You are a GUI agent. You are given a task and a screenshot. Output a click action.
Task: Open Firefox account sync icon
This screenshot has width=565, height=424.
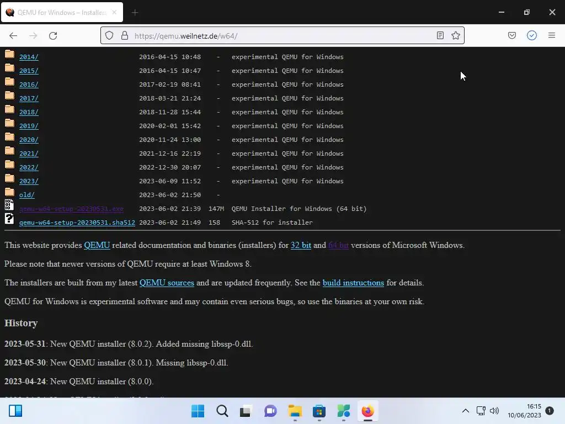click(x=532, y=35)
